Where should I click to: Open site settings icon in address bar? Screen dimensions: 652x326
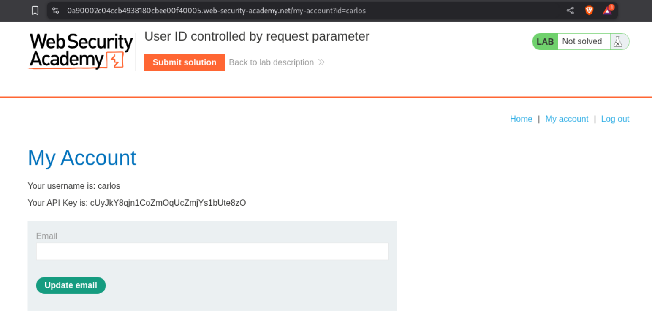55,11
